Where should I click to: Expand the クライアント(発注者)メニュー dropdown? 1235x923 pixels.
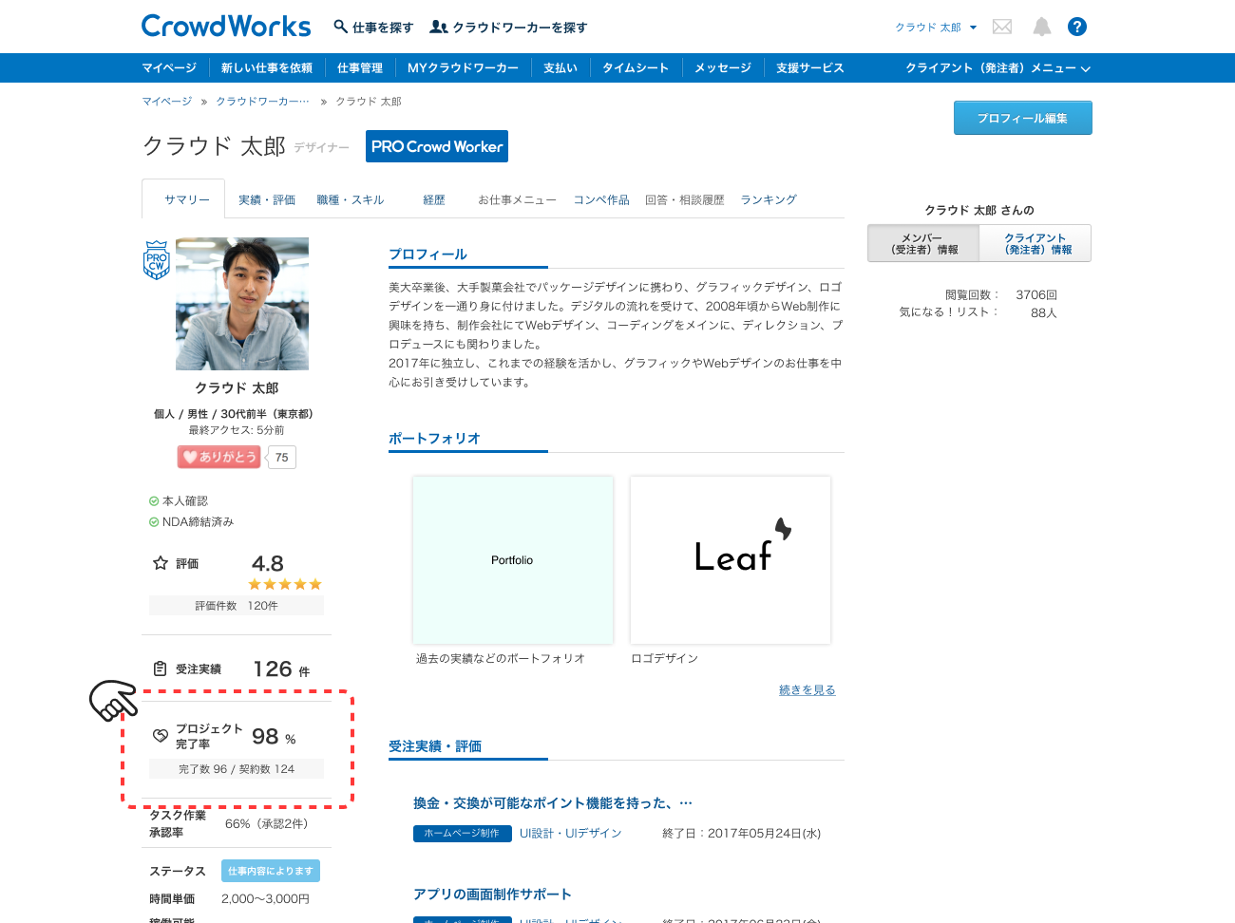[x=997, y=68]
